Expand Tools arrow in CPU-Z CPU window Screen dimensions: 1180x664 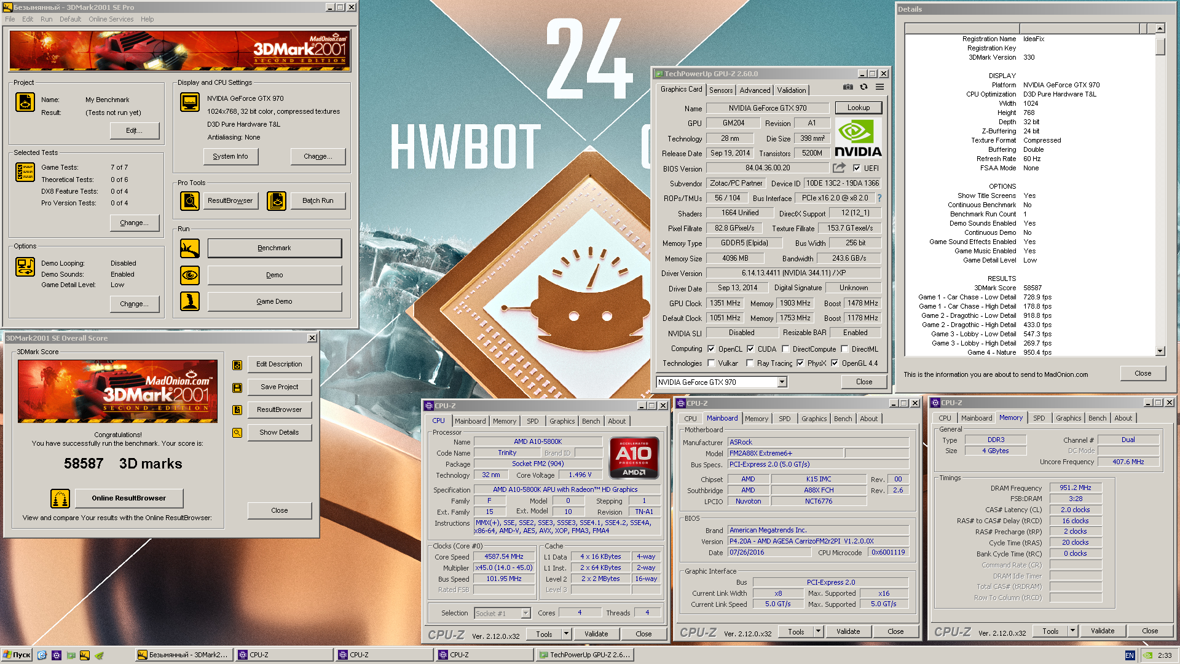pos(566,634)
